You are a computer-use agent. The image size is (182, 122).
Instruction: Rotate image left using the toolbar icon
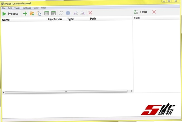tap(76, 13)
